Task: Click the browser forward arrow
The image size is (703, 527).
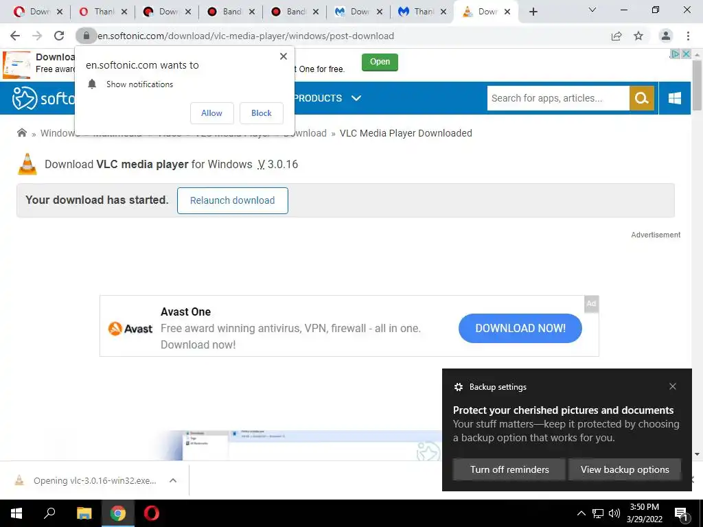Action: pyautogui.click(x=37, y=36)
